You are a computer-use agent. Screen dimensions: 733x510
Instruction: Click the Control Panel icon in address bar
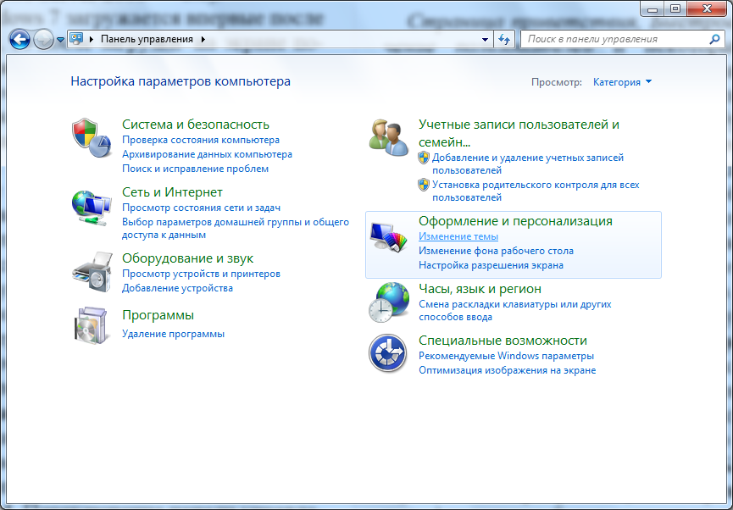point(76,39)
